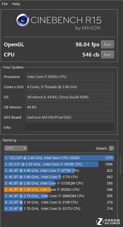The width and height of the screenshot is (123, 227).
Task: Open the File menu
Action: pos(5,4)
